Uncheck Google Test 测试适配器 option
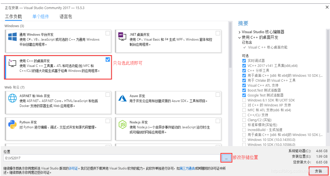330x176 pixels. coord(244,95)
